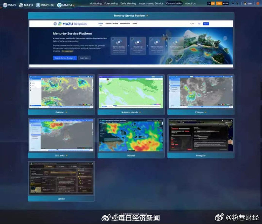Screen dimensions: 262x224
Task: Expand the arrow next to Pakistan
Action: tap(66, 112)
